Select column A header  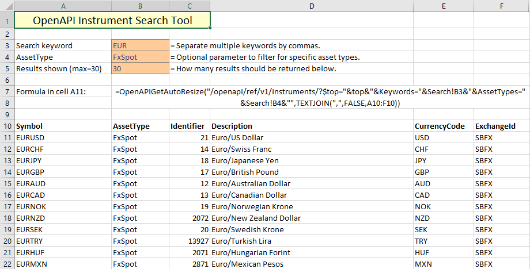pos(63,5)
